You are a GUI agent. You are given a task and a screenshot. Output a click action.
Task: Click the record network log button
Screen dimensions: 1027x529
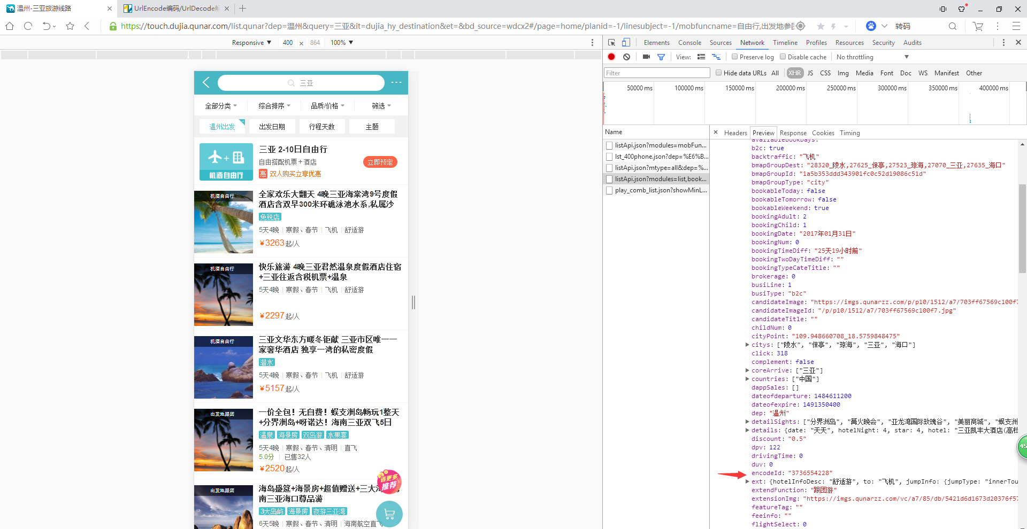[611, 57]
